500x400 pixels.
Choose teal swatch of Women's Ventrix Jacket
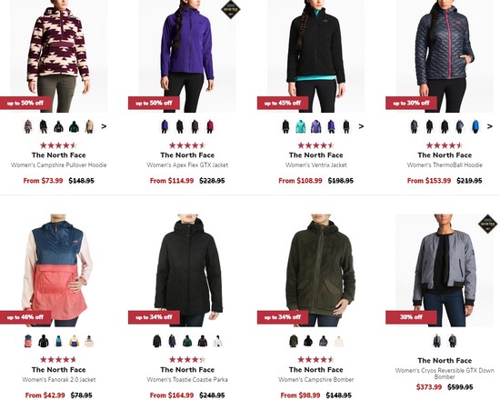(301, 126)
